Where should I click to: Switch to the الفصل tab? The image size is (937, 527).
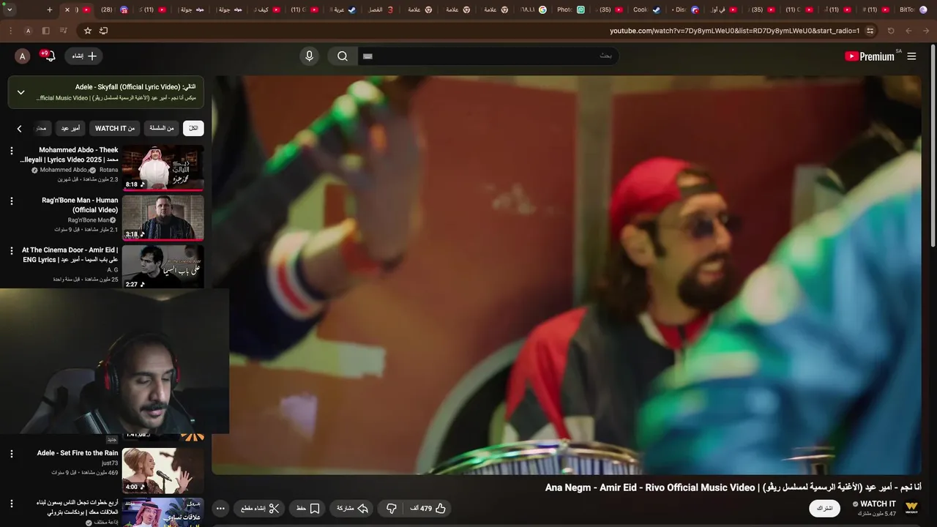click(x=382, y=10)
